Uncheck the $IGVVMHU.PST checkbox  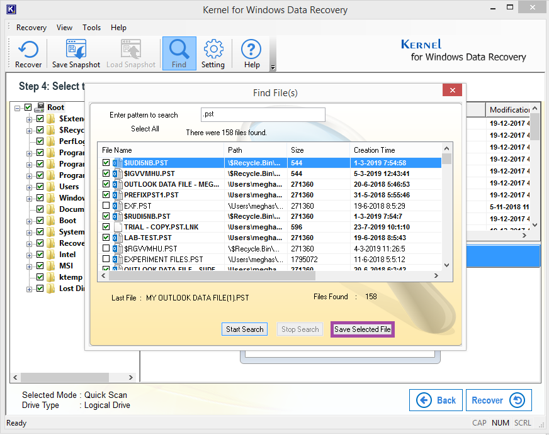[x=106, y=173]
